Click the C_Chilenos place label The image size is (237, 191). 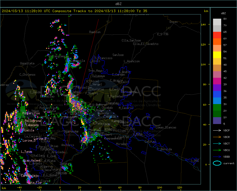[x=27, y=75]
